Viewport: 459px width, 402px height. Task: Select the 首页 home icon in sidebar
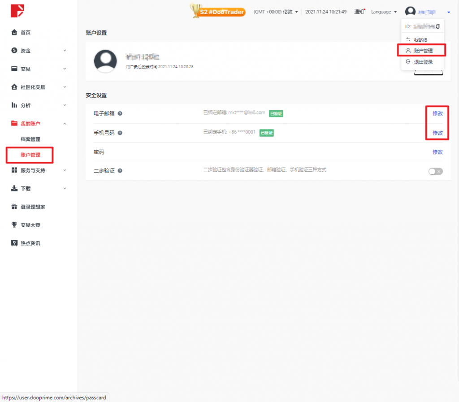coord(14,32)
